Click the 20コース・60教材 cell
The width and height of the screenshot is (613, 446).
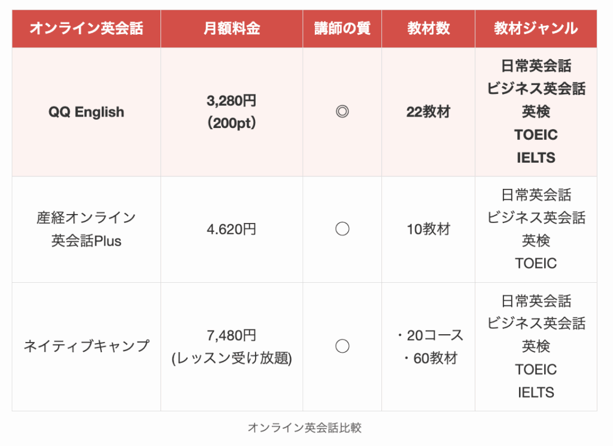tap(429, 347)
